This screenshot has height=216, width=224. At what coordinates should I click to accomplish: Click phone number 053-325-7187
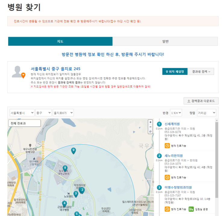pos(173,195)
